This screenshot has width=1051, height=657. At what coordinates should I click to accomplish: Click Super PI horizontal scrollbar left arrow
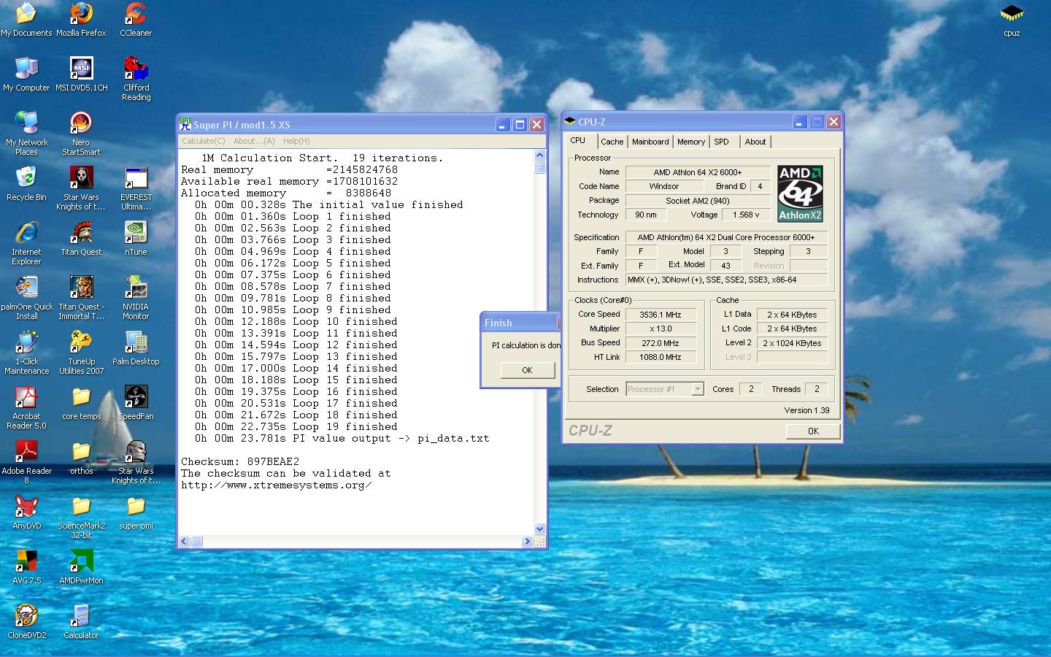pos(185,542)
